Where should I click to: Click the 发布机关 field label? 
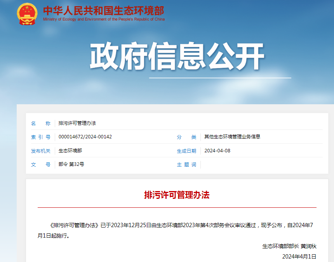41,151
